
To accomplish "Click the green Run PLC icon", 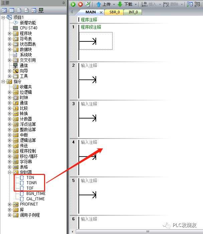I will tap(73, 4).
